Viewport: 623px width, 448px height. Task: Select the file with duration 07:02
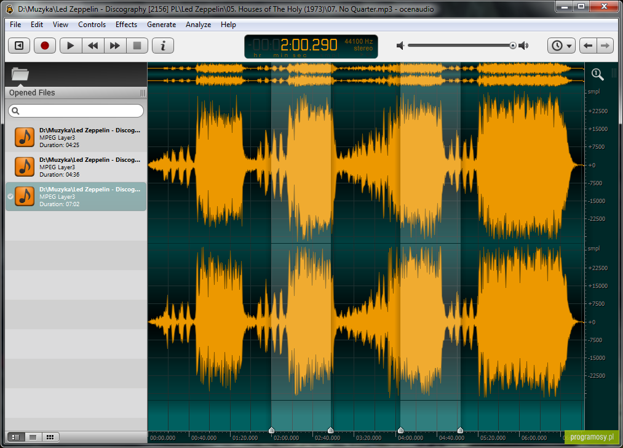76,196
